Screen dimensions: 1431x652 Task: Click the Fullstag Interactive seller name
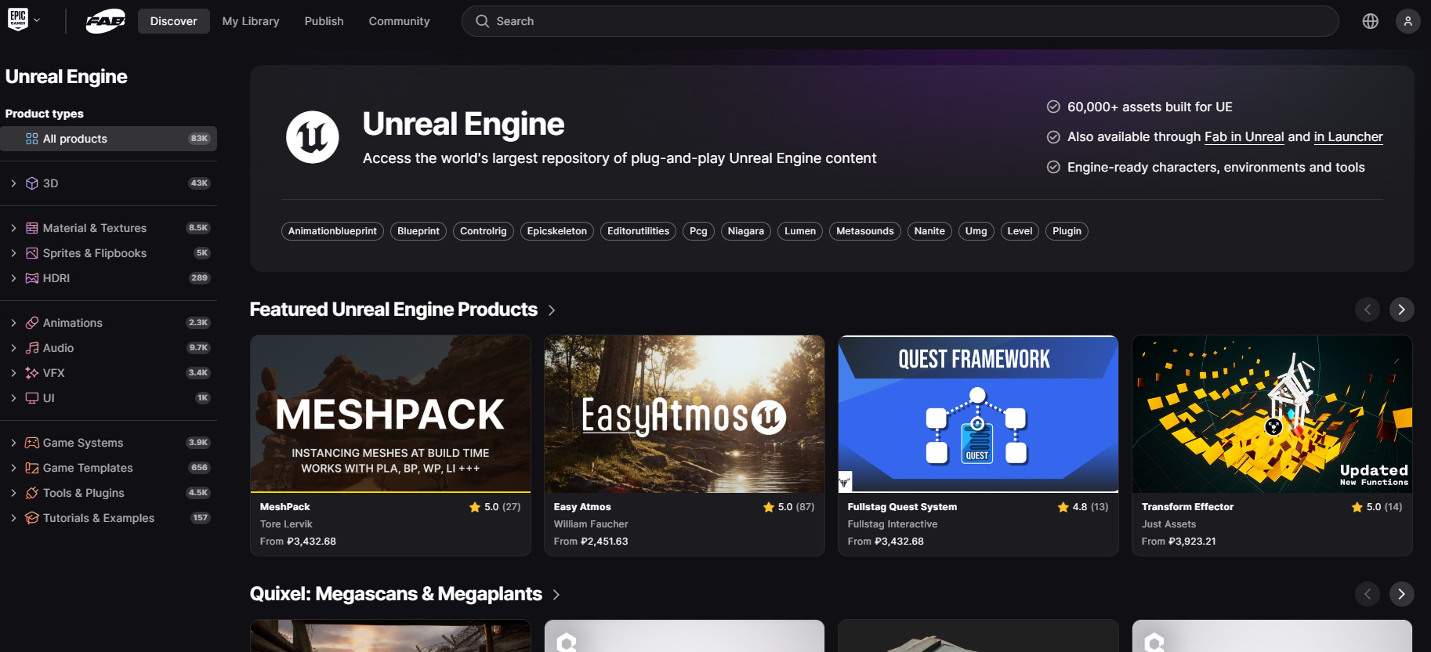coord(893,524)
